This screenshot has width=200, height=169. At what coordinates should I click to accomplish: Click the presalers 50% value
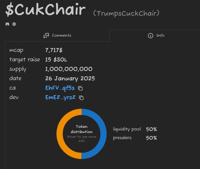coord(151,138)
